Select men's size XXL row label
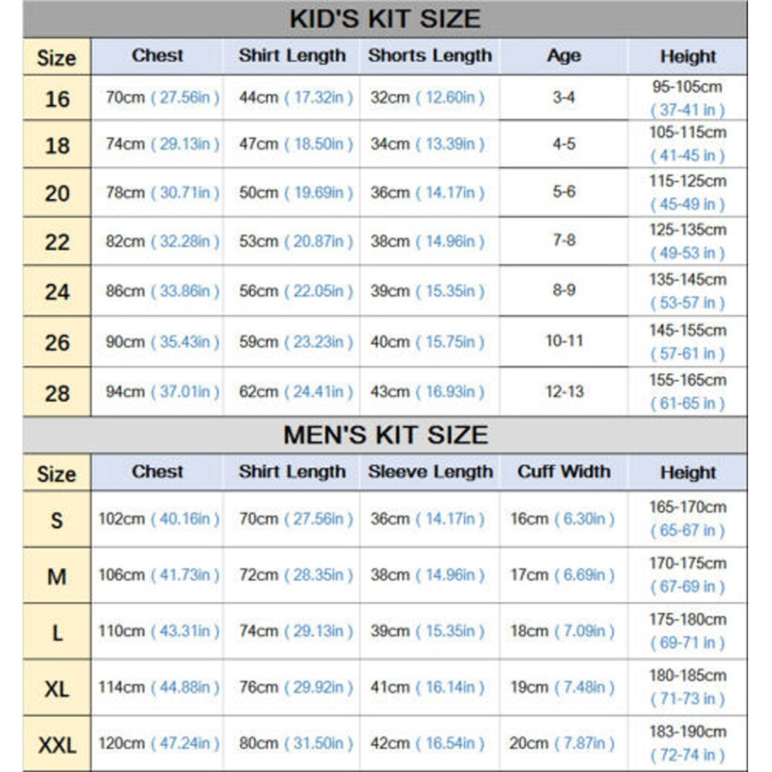Viewport: 772px width, 772px height. click(57, 745)
